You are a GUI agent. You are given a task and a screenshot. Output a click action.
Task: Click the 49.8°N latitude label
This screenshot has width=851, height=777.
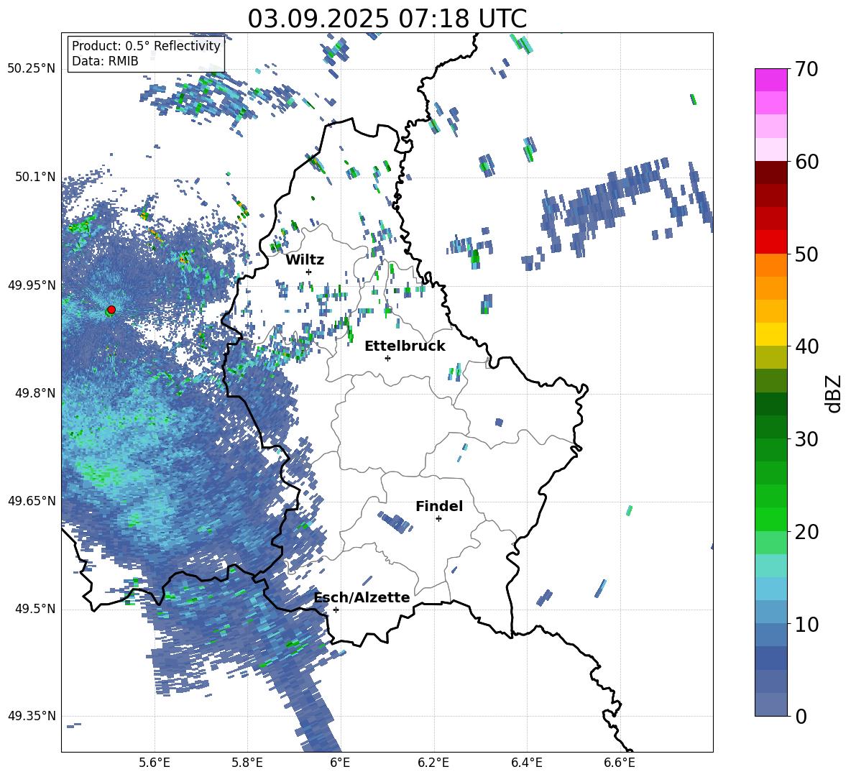pyautogui.click(x=35, y=393)
